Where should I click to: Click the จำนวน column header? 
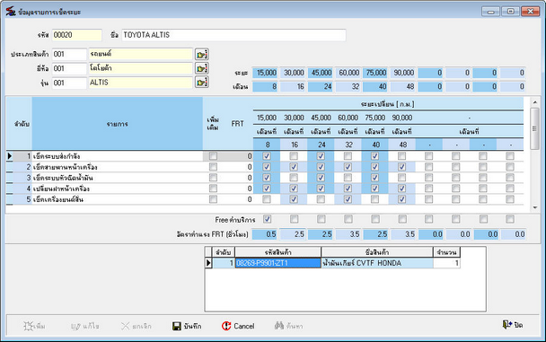coord(446,252)
